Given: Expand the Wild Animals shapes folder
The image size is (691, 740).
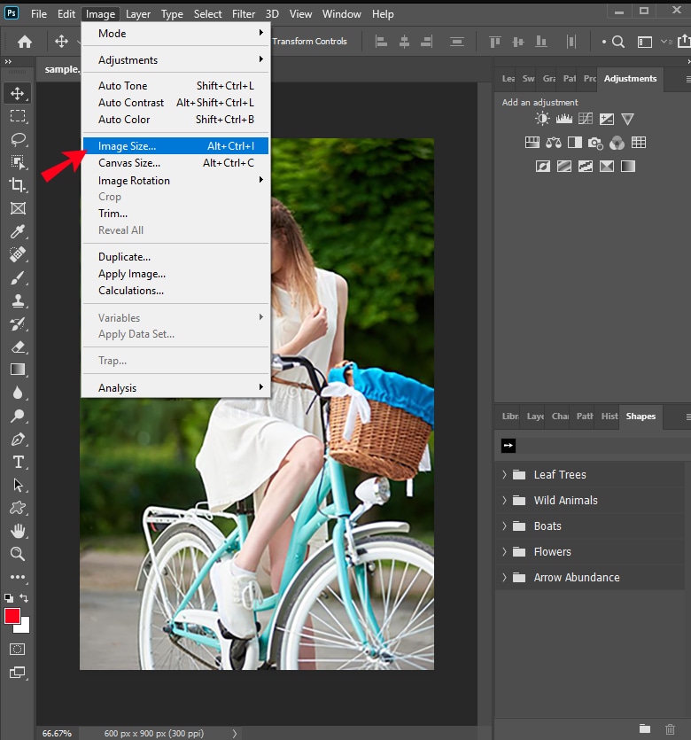Looking at the screenshot, I should pyautogui.click(x=504, y=500).
